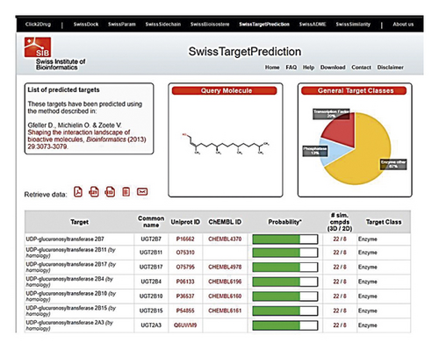439x350 pixels.
Task: Open the Bioinformatics 2013 paper citation link
Action: 87,139
